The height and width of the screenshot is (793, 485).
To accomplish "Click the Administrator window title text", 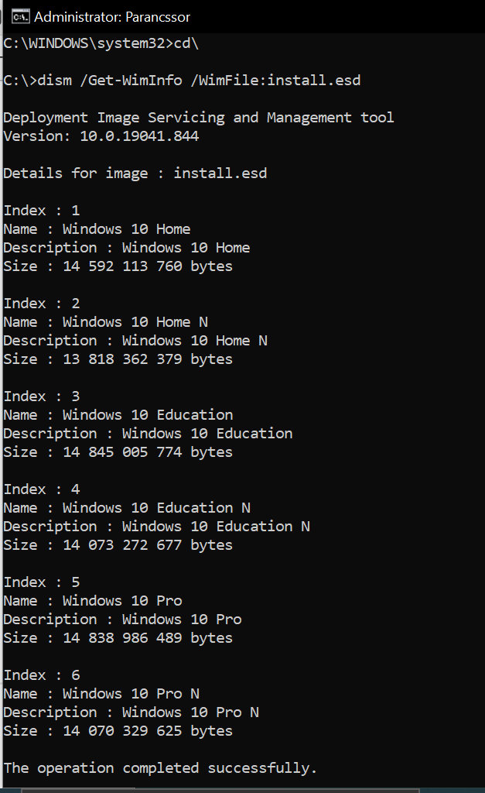I will pyautogui.click(x=112, y=16).
